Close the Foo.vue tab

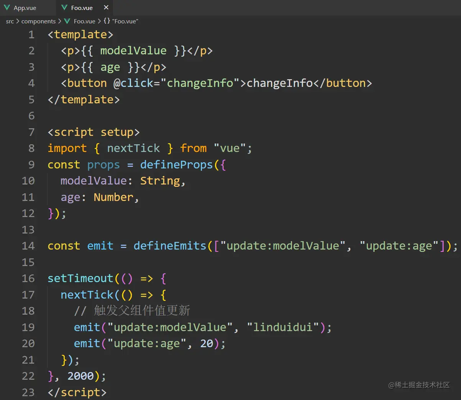click(106, 7)
